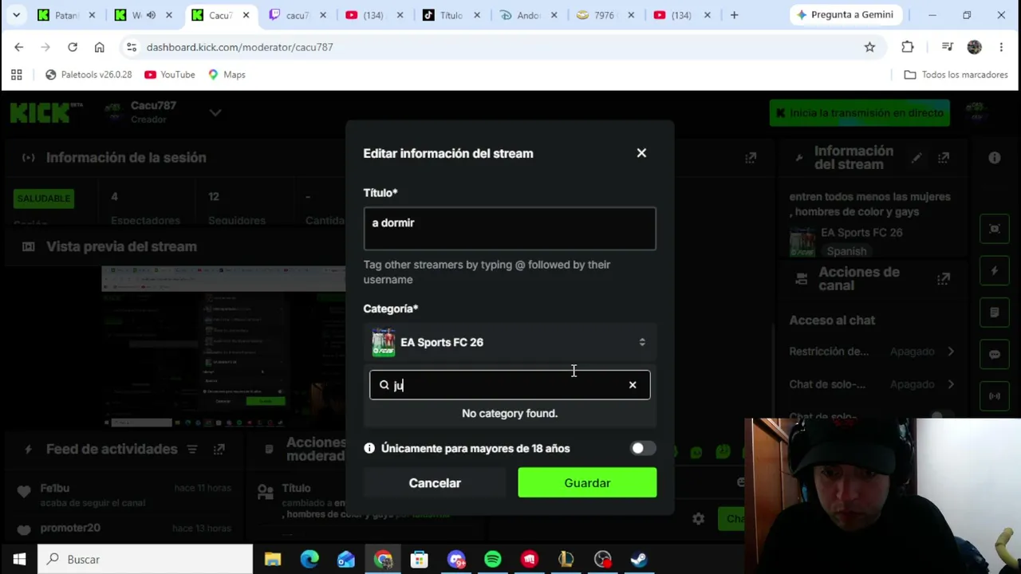View site information icon in address bar
1021x574 pixels.
[x=132, y=47]
